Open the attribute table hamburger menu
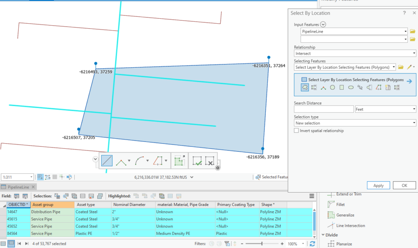This screenshot has width=418, height=248. 312,196
